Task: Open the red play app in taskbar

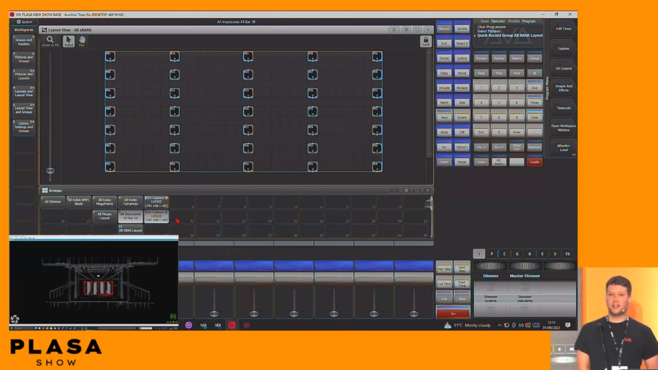Action: coord(232,325)
